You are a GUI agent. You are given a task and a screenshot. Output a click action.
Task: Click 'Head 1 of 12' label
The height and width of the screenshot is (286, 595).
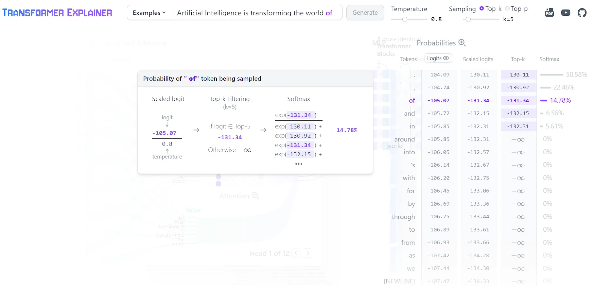point(269,253)
